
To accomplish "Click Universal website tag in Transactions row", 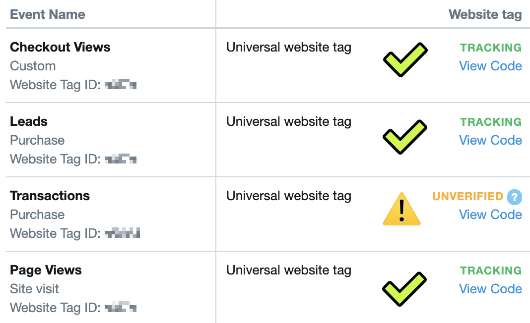I will 289,196.
